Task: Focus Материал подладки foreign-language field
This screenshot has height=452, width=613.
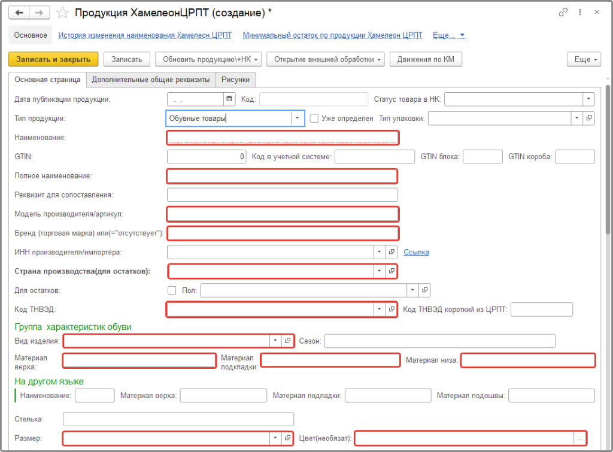Action: 388,395
